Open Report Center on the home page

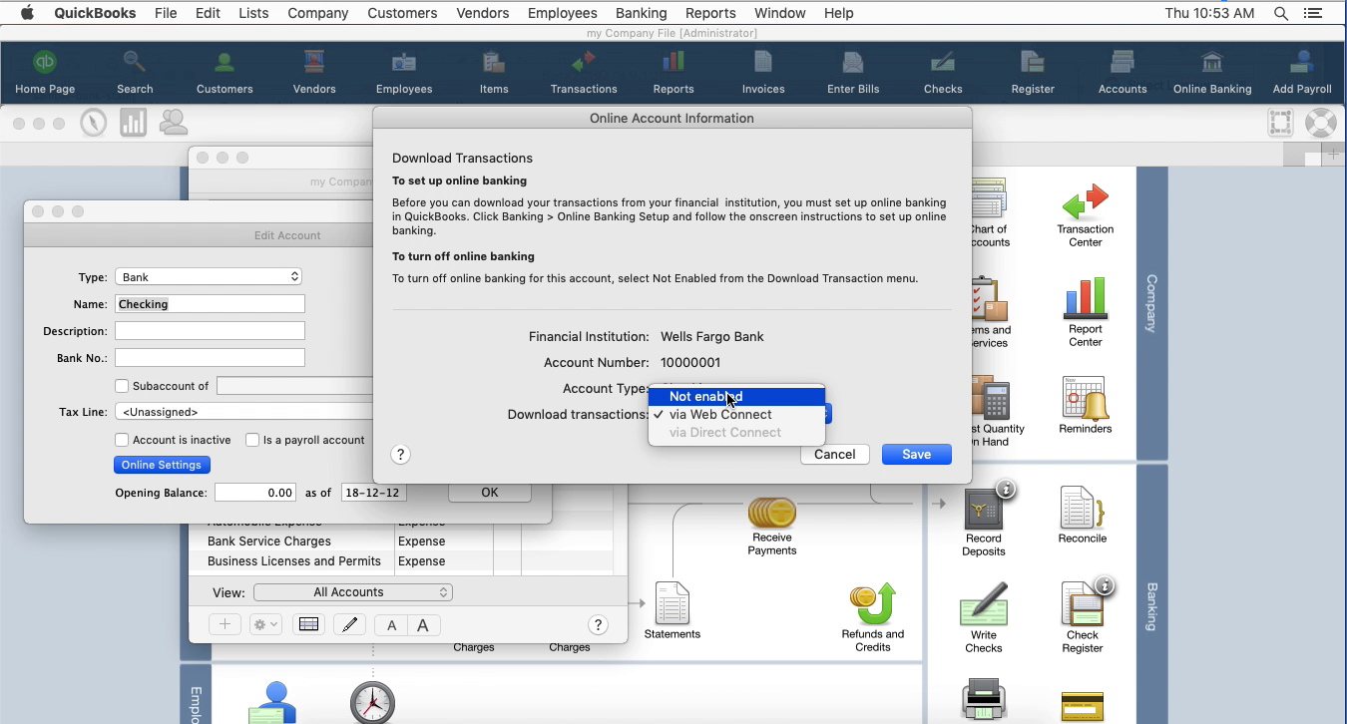pyautogui.click(x=1086, y=313)
